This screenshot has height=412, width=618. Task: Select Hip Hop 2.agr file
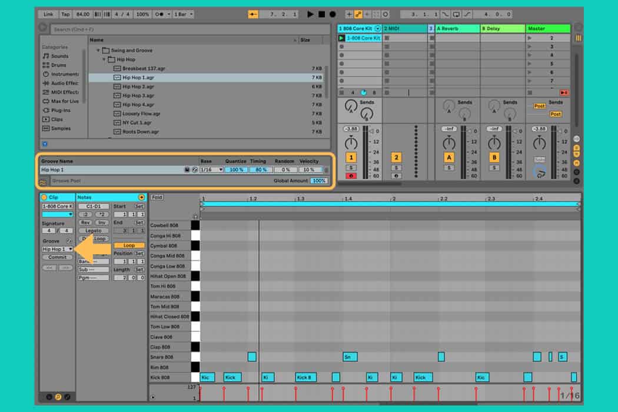click(138, 87)
